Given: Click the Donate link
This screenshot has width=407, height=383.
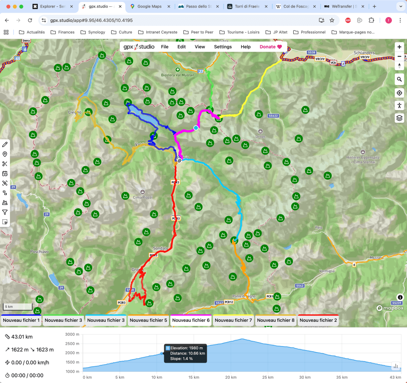Looking at the screenshot, I should (270, 47).
